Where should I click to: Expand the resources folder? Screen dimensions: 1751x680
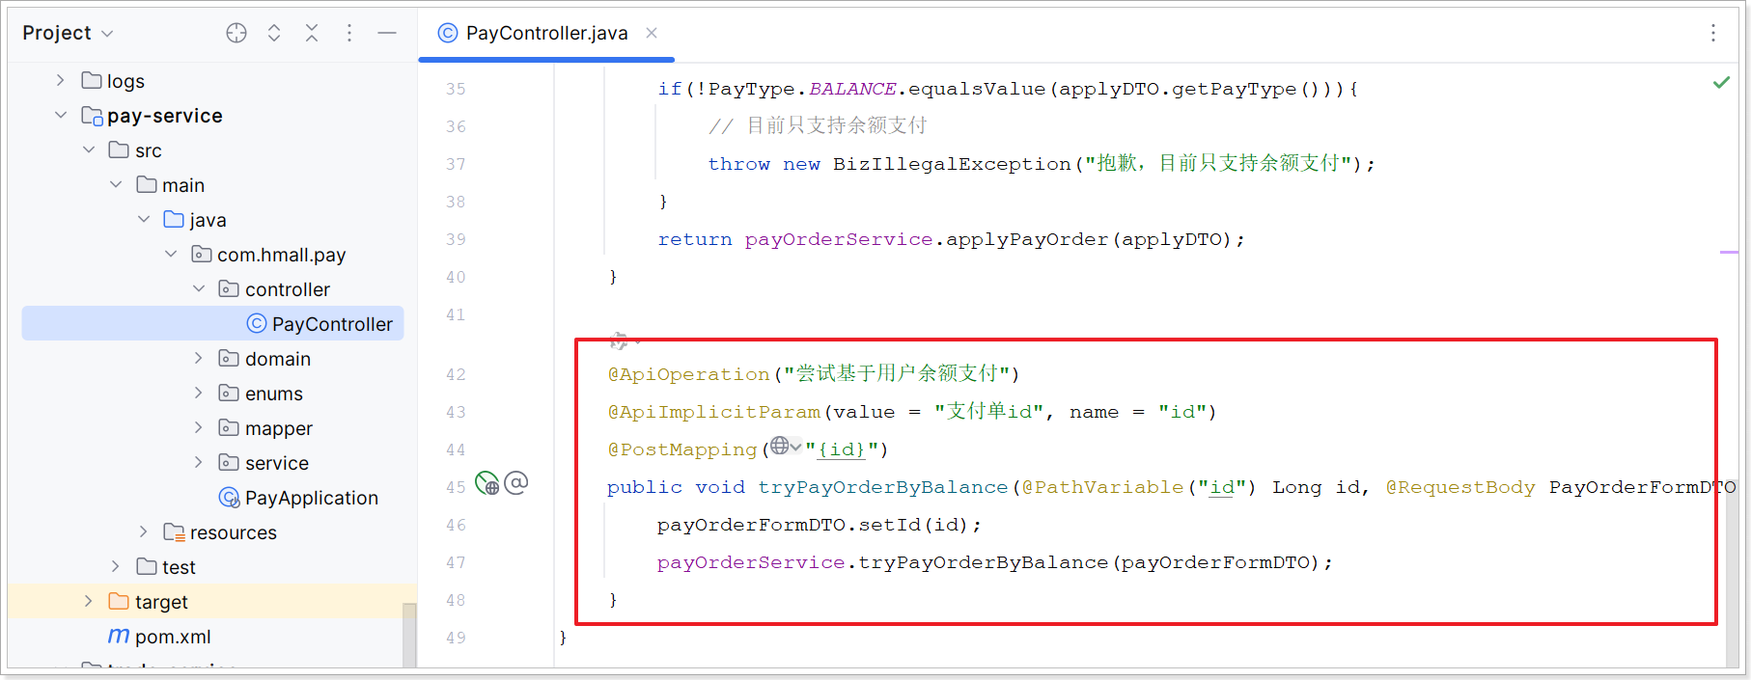(144, 532)
